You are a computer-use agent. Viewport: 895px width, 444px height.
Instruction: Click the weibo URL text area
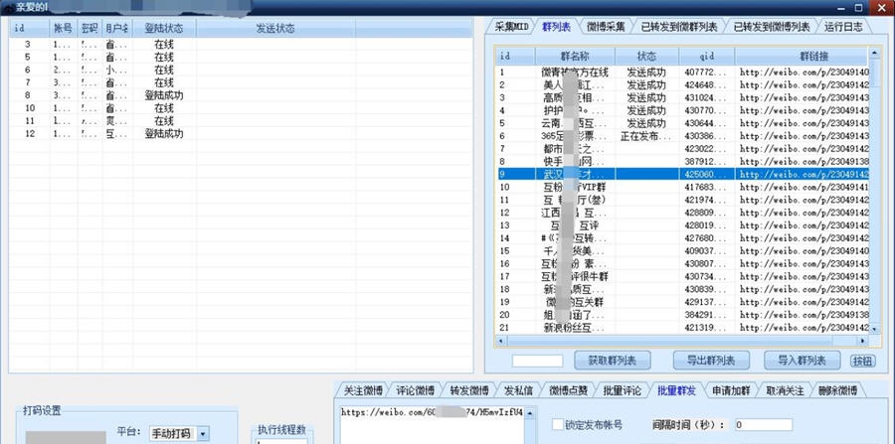click(x=433, y=424)
